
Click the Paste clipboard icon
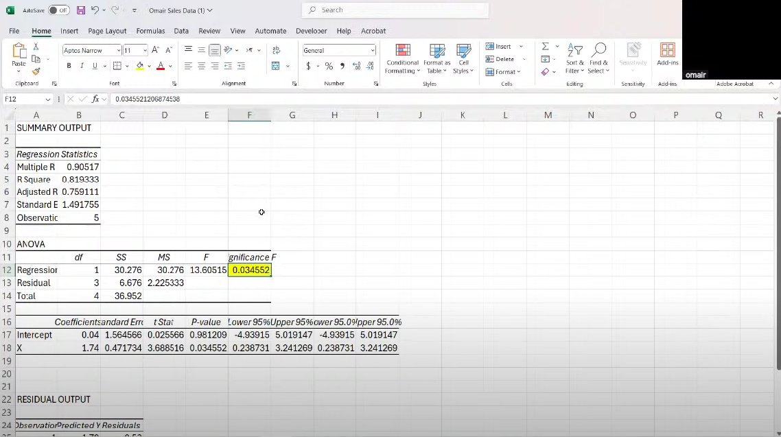pos(19,51)
